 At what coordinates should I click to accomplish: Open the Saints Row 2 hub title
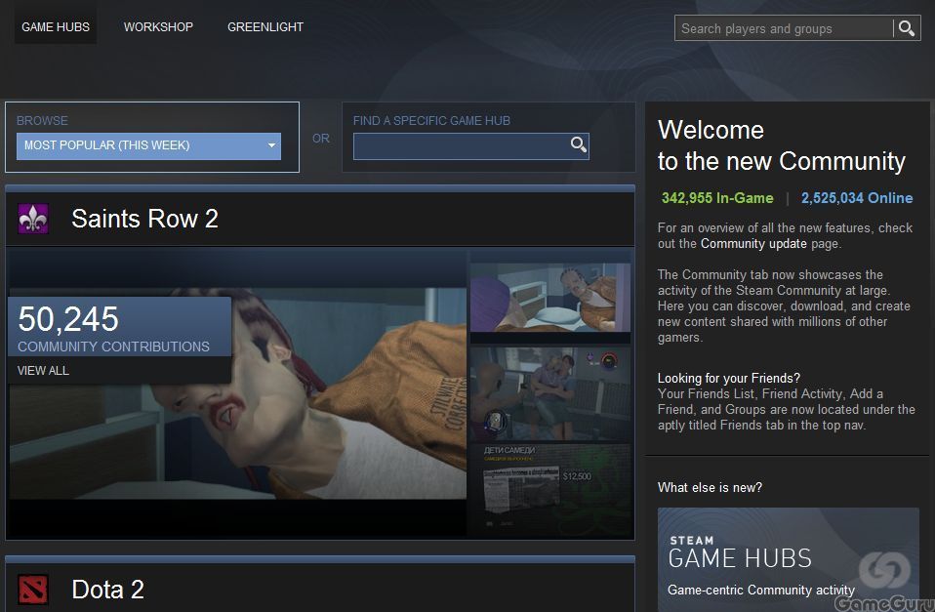[x=144, y=219]
